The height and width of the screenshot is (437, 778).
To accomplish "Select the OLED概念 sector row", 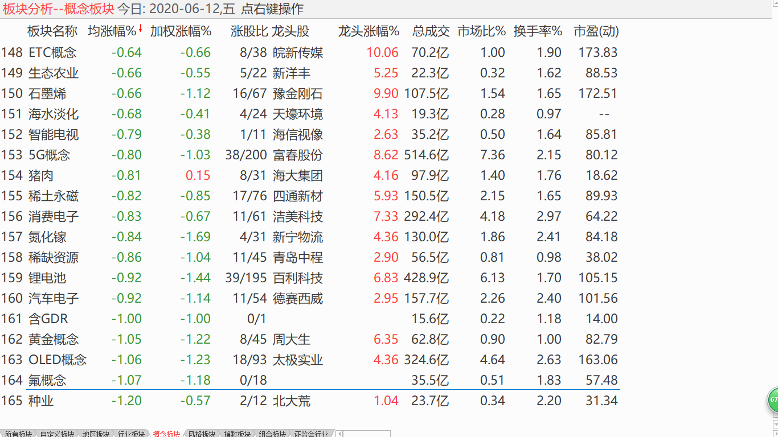I will [x=310, y=360].
